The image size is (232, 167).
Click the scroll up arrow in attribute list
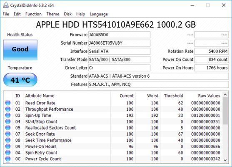point(225,95)
